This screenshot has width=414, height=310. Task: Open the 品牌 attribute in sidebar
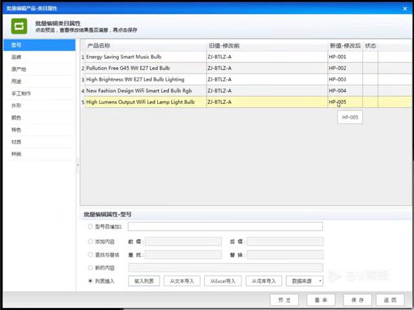(39, 57)
